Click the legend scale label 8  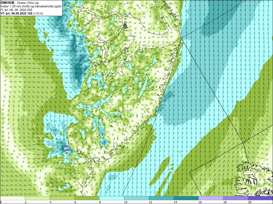(100, 202)
